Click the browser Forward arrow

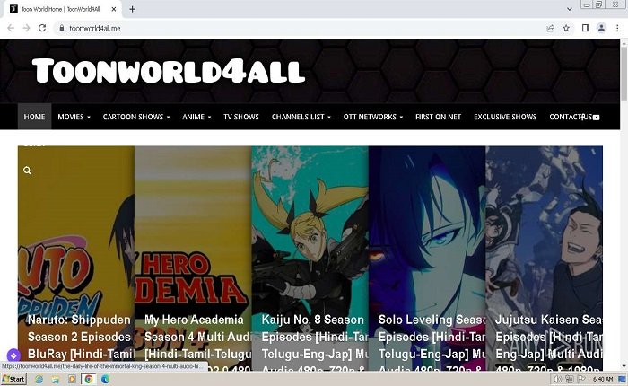point(26,28)
